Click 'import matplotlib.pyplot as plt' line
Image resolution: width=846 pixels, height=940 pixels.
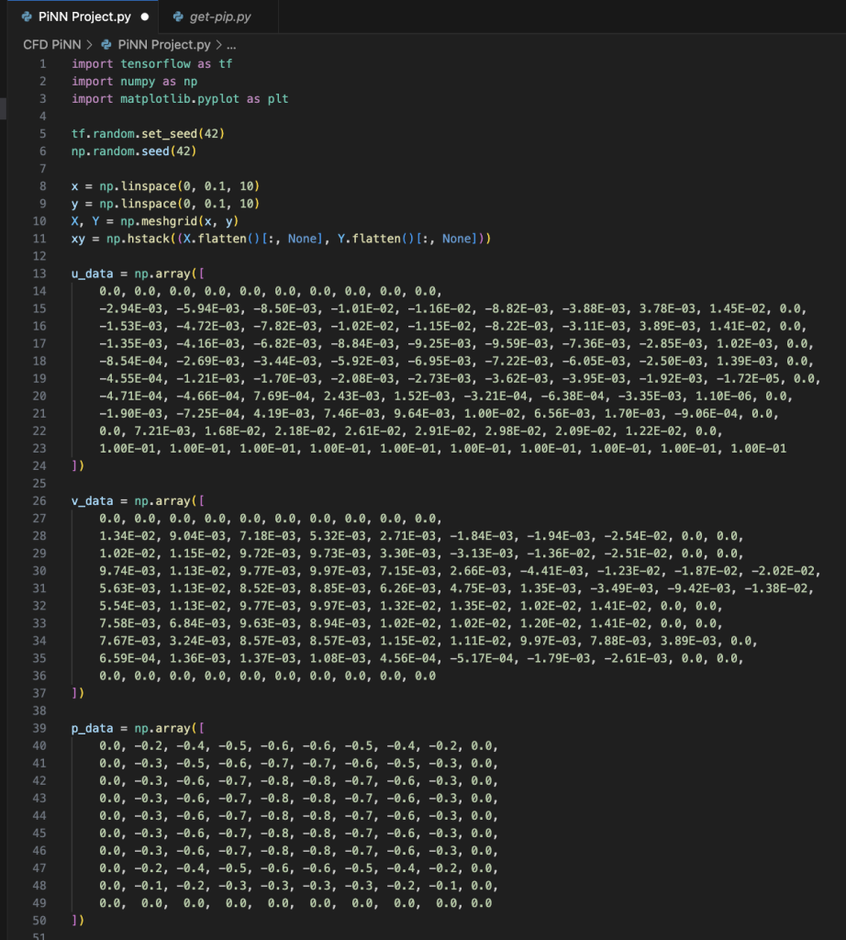pos(179,98)
